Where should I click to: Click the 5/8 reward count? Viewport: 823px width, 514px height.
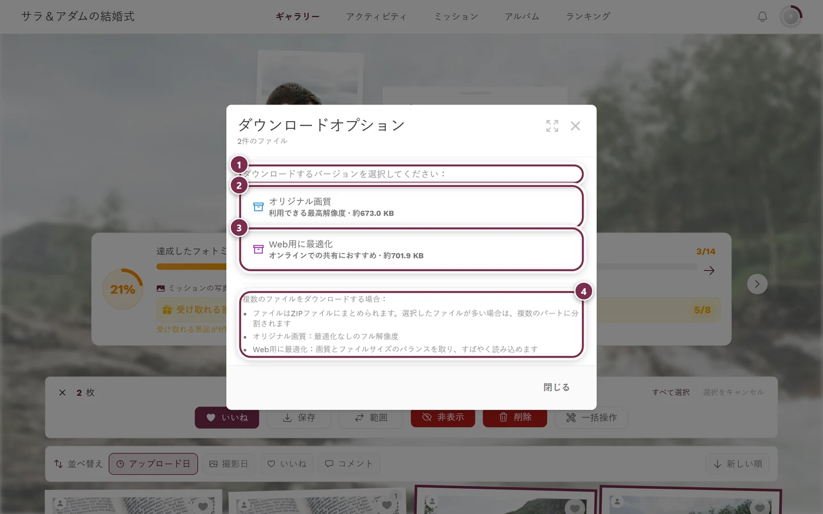tap(702, 310)
